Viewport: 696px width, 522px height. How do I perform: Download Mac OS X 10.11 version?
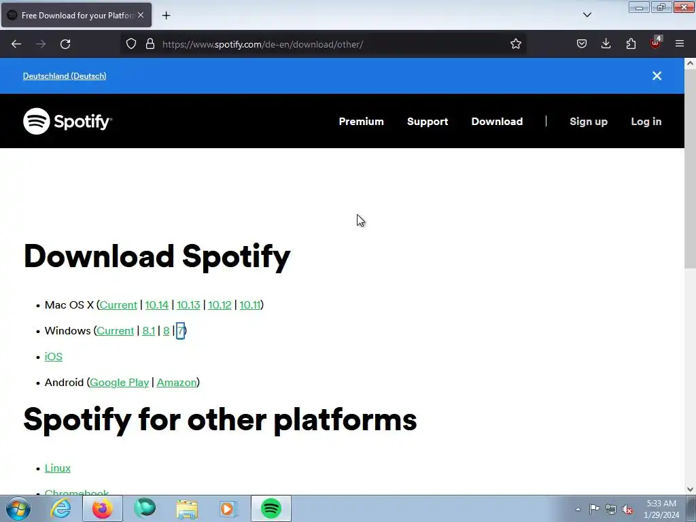point(250,305)
